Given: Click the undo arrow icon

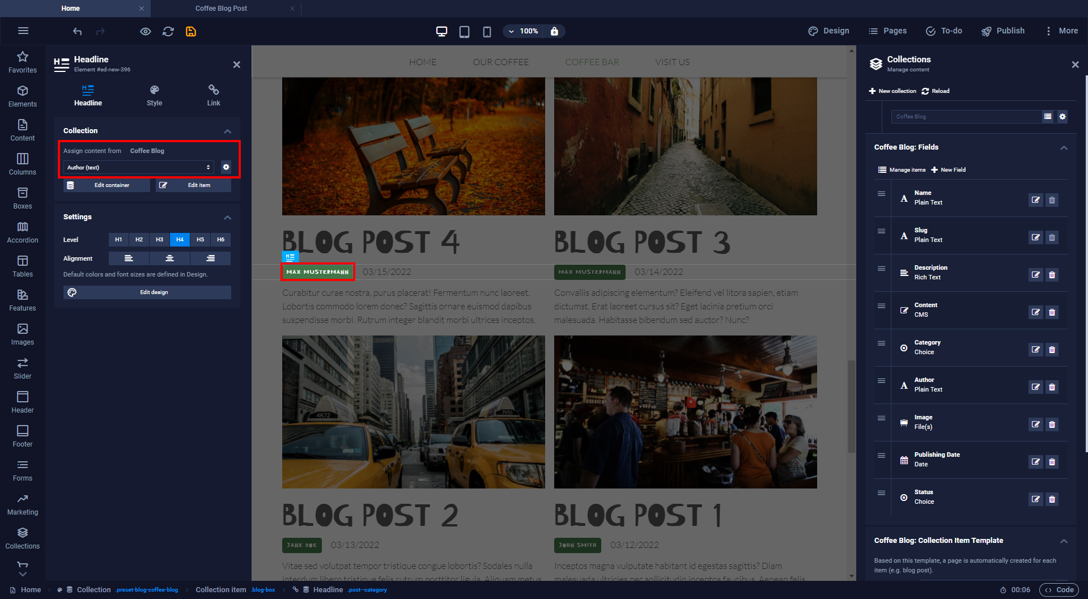Looking at the screenshot, I should click(78, 31).
